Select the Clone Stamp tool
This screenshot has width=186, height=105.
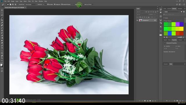pos(2,30)
